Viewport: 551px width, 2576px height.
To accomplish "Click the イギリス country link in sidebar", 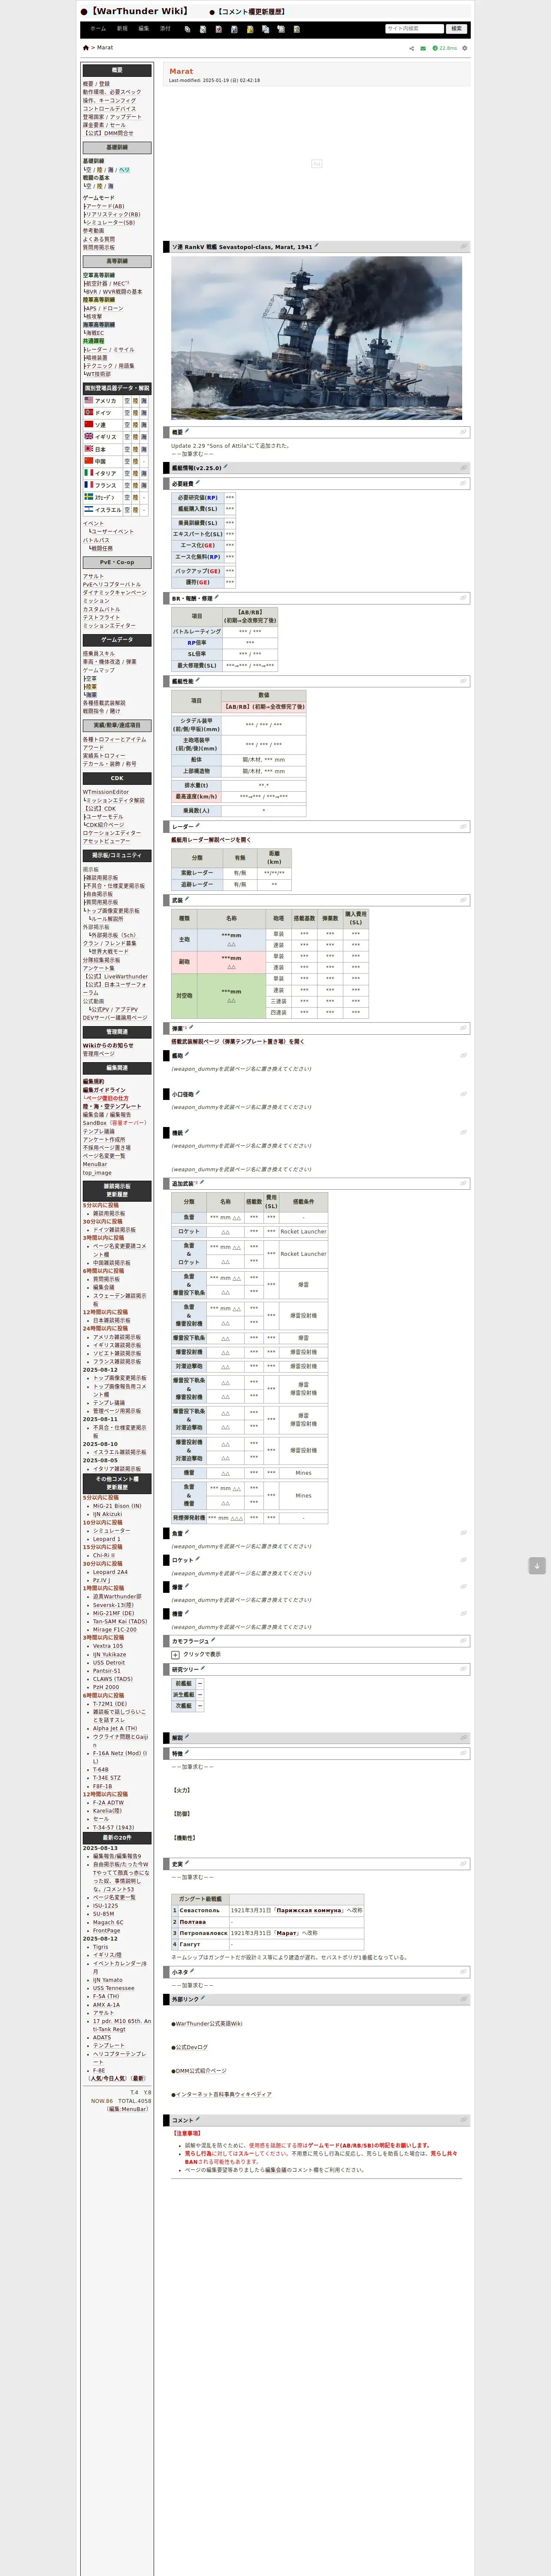I will pyautogui.click(x=106, y=437).
